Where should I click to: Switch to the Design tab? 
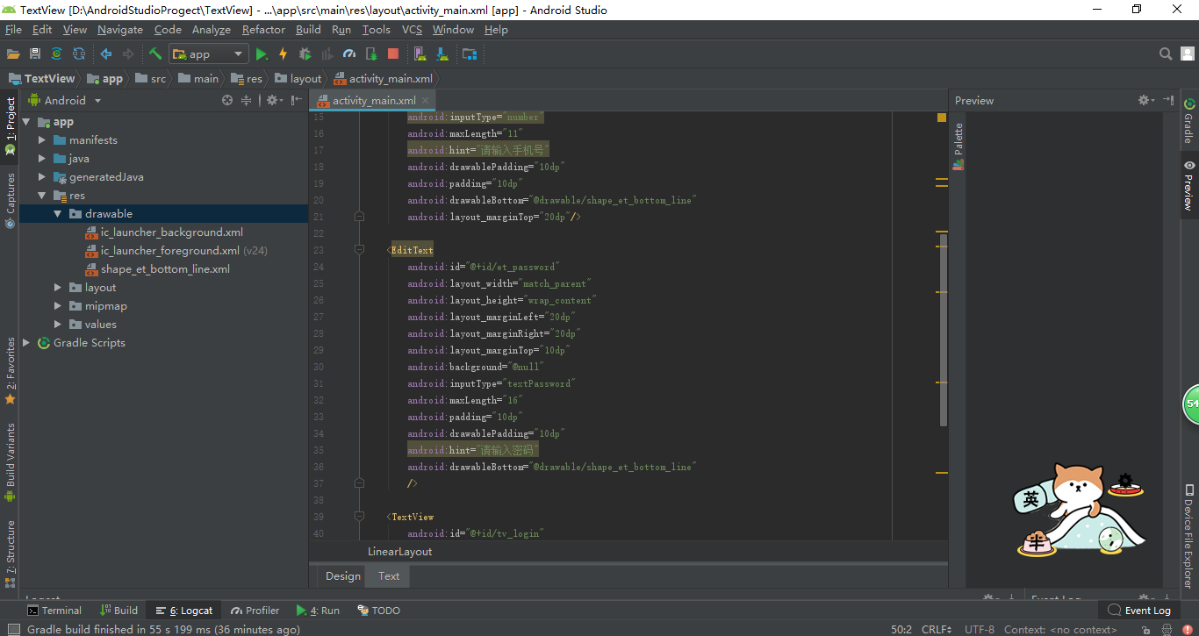pyautogui.click(x=341, y=575)
